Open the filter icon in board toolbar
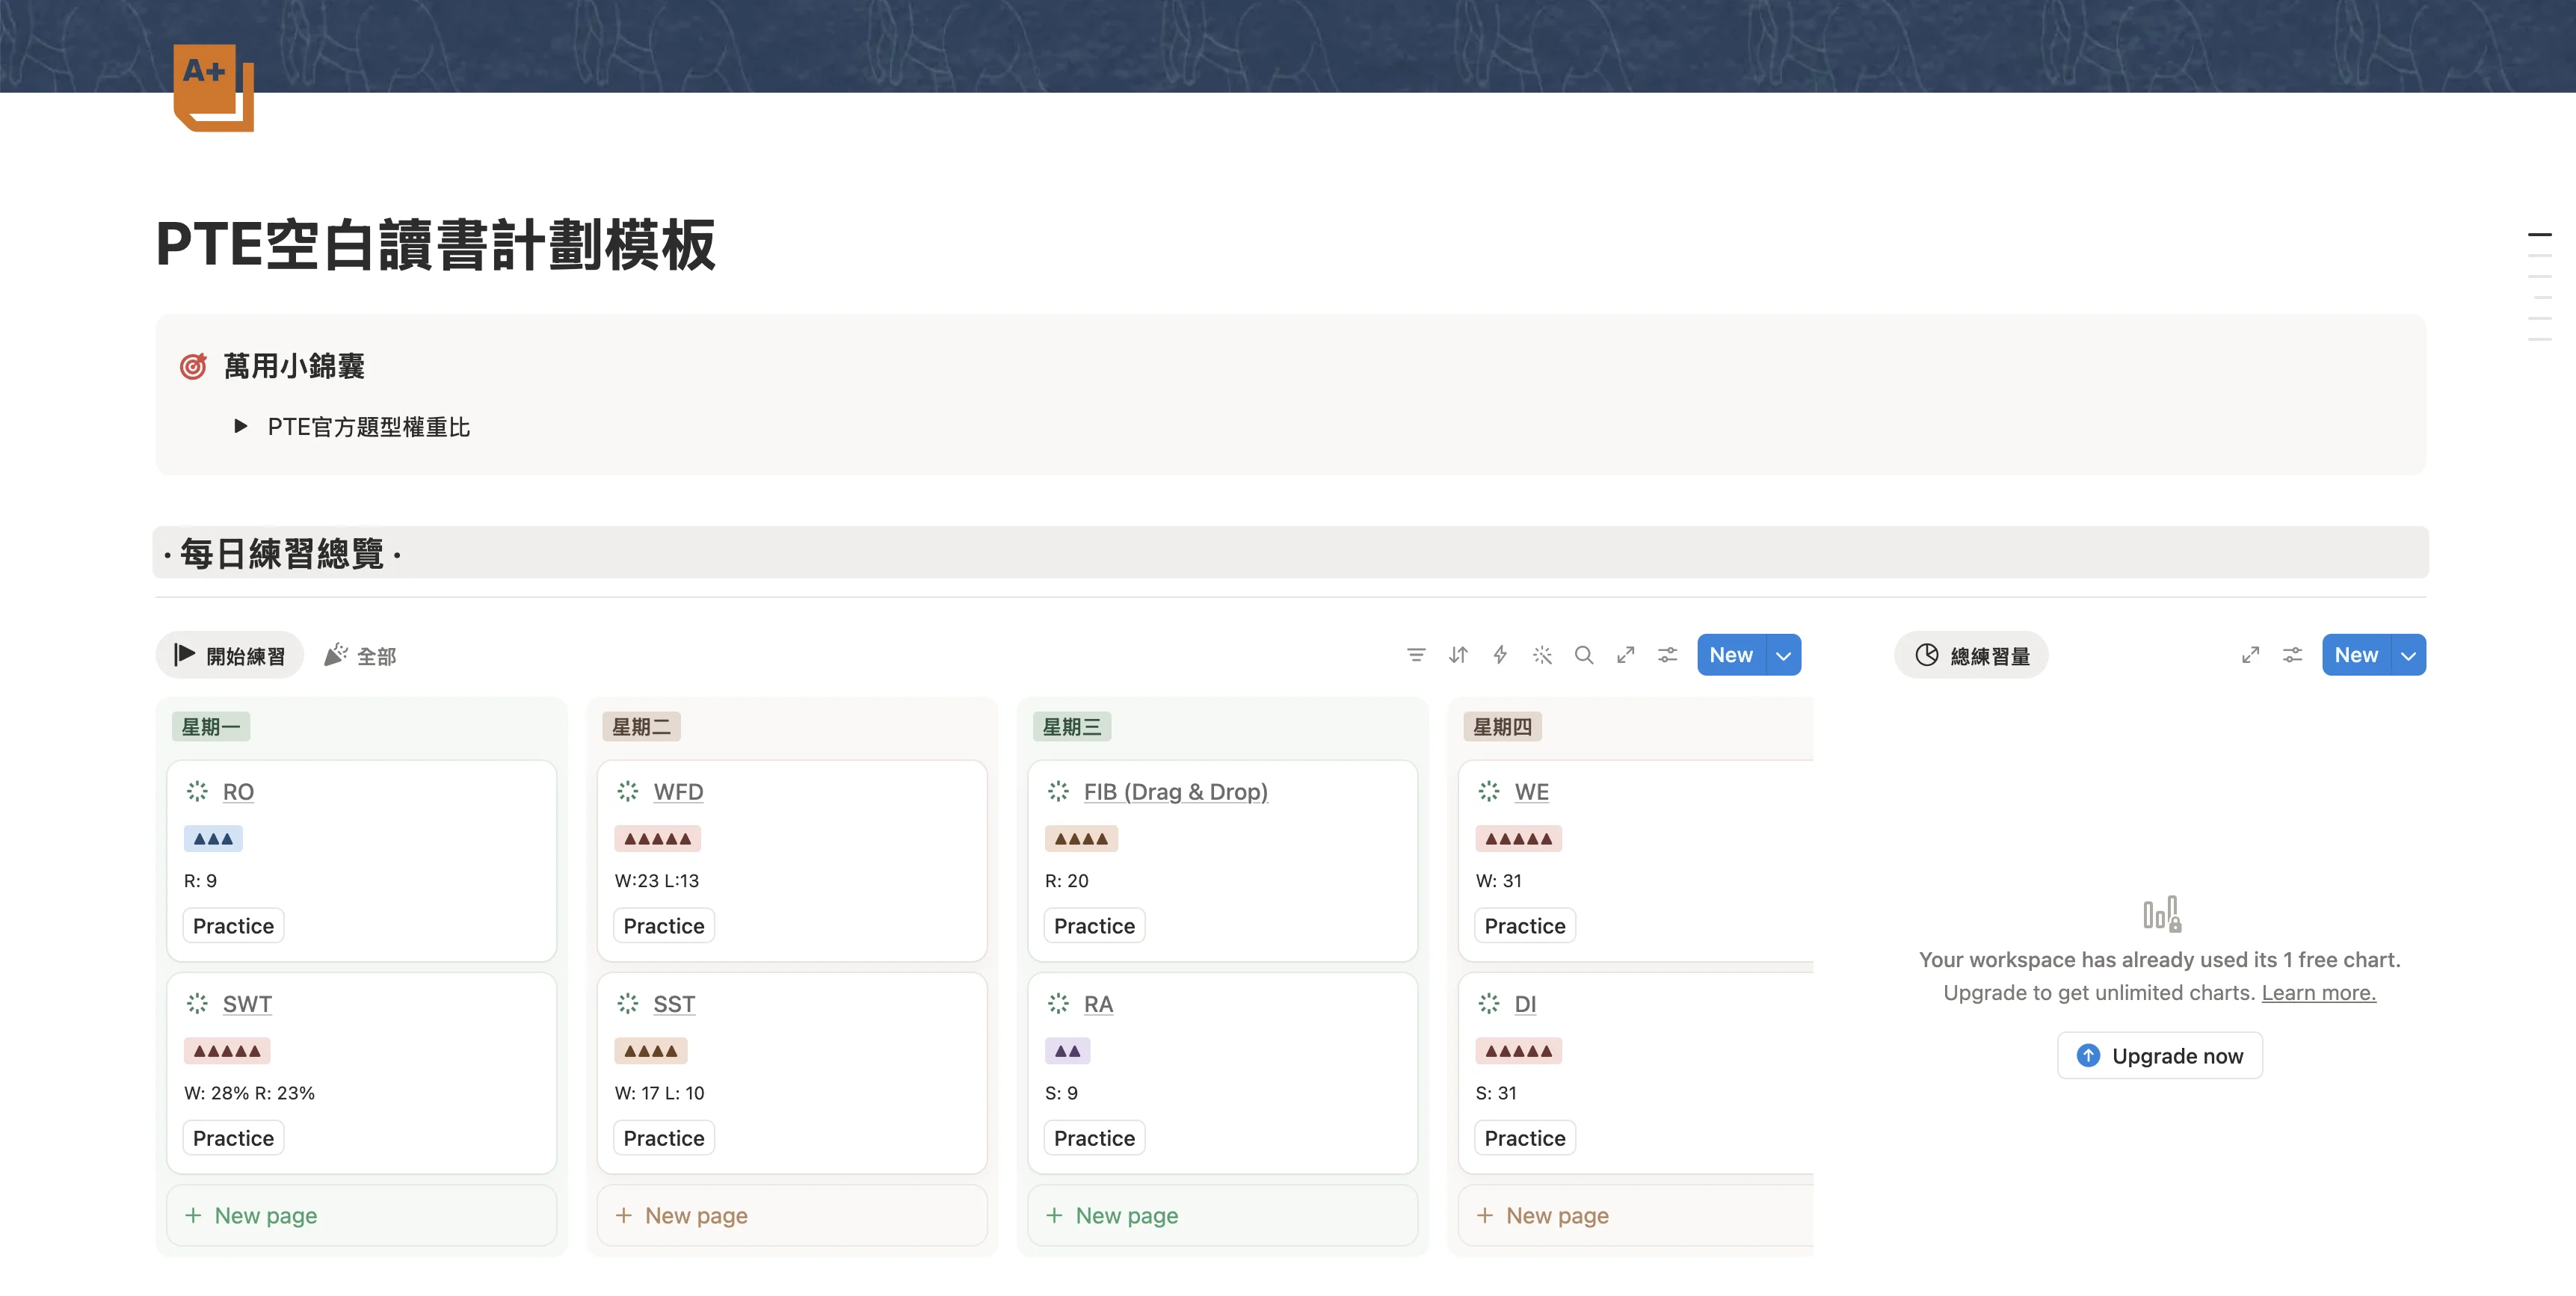The height and width of the screenshot is (1296, 2576). point(1416,655)
